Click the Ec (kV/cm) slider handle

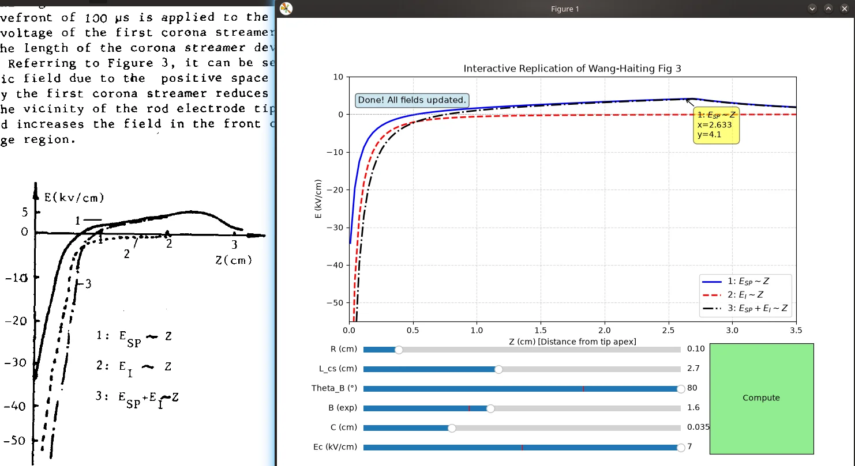point(681,448)
